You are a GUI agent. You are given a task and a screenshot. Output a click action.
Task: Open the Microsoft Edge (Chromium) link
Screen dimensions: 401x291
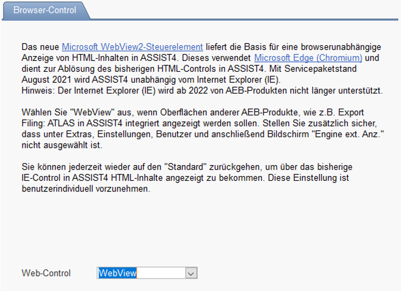[308, 58]
